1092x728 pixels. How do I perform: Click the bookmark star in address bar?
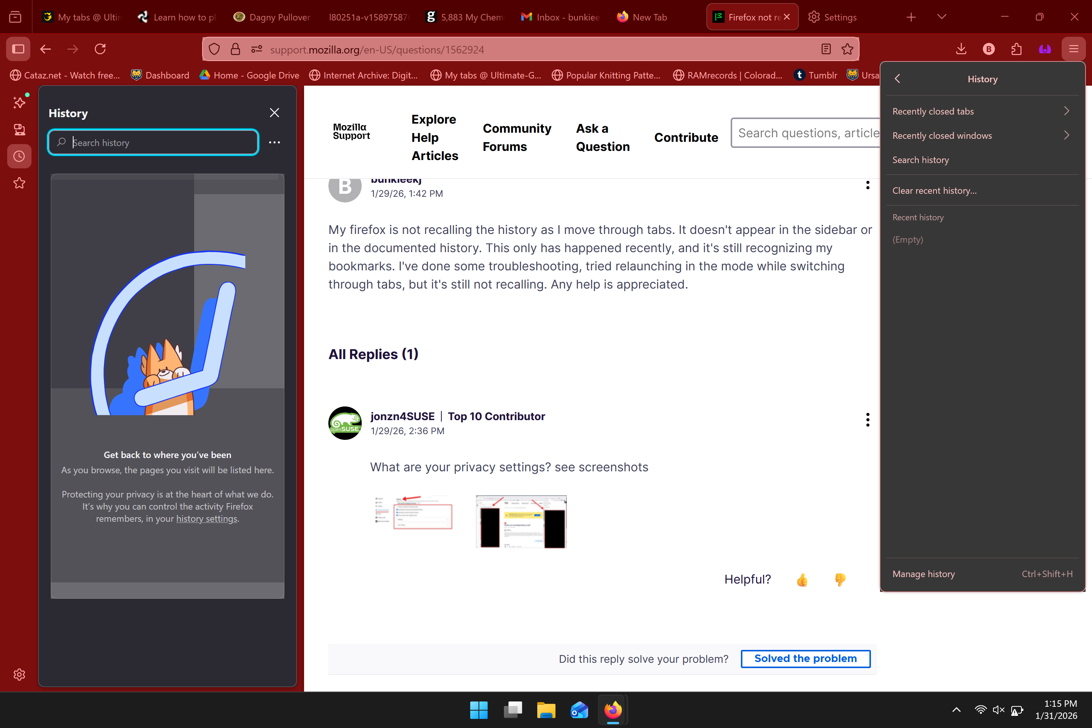pyautogui.click(x=847, y=49)
